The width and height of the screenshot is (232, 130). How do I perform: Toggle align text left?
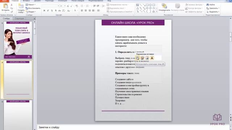click(x=82, y=10)
